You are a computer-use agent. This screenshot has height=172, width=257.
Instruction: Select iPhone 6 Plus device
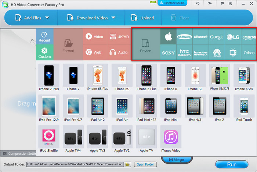click(146, 78)
